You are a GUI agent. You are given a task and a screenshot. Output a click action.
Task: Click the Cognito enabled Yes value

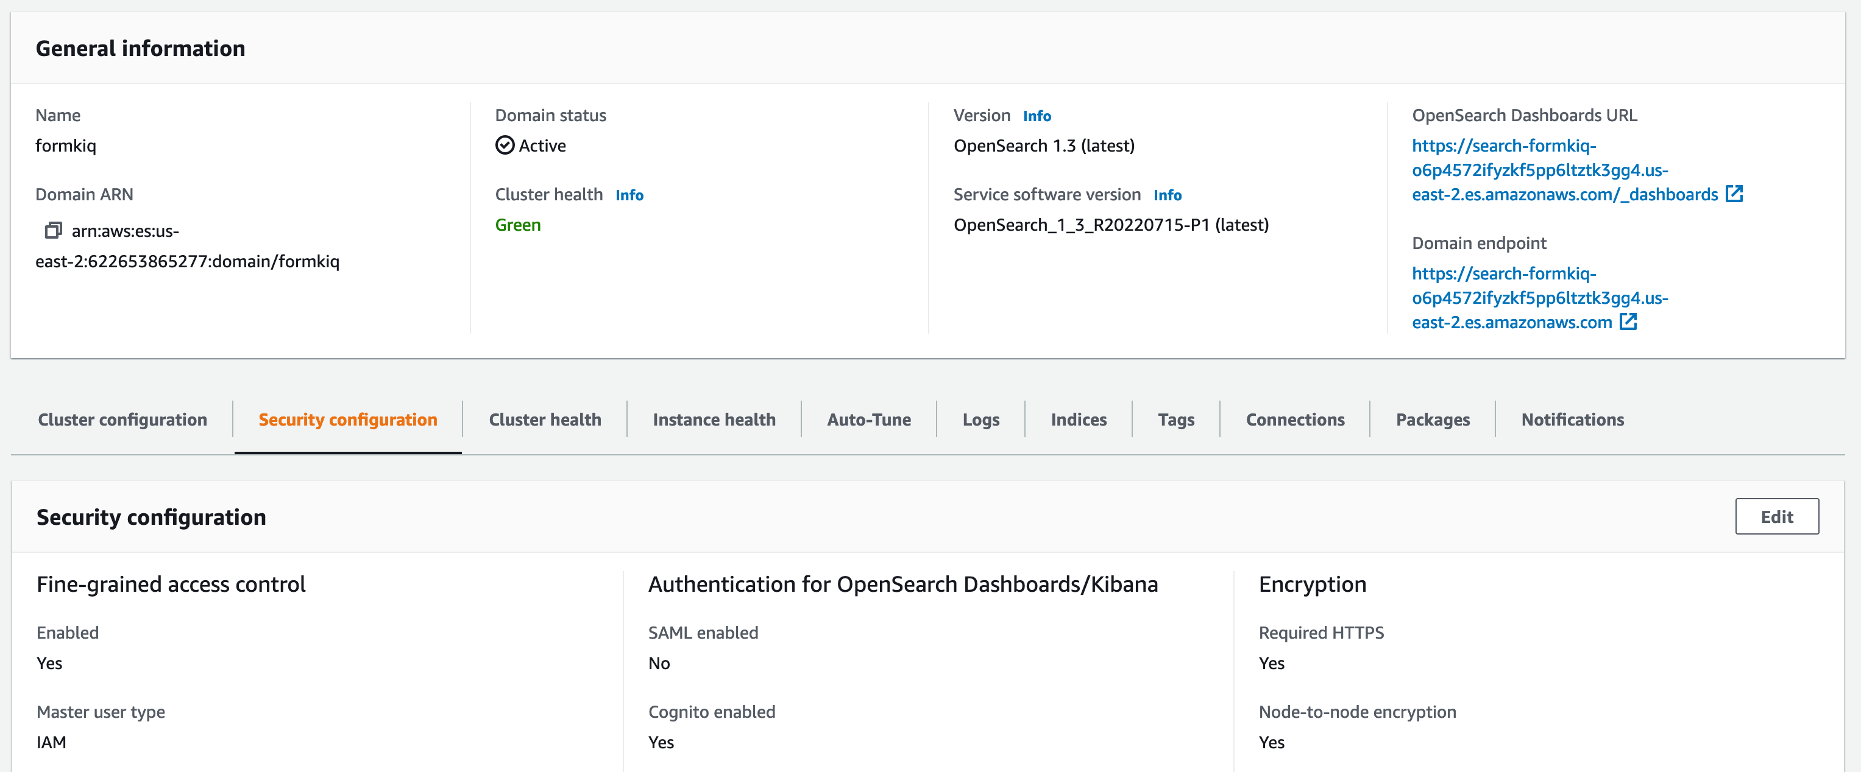click(661, 742)
